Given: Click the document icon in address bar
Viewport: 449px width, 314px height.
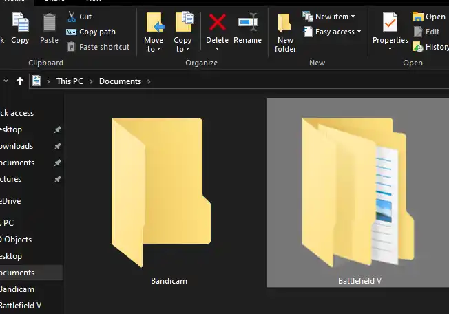Looking at the screenshot, I should 36,81.
